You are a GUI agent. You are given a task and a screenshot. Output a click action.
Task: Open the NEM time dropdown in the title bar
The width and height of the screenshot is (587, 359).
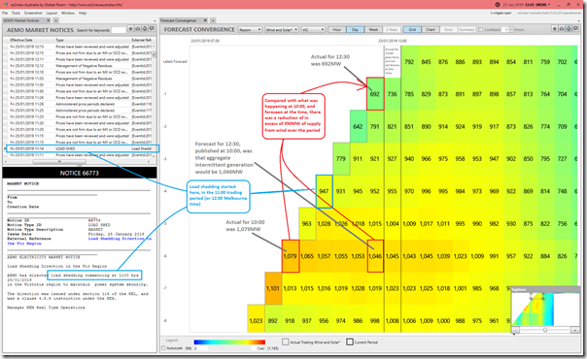pyautogui.click(x=549, y=5)
